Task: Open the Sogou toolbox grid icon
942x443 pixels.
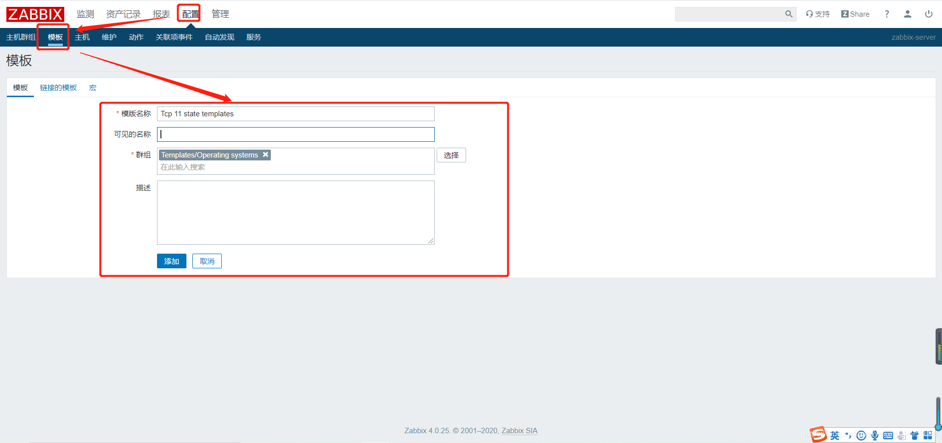Action: [928, 435]
